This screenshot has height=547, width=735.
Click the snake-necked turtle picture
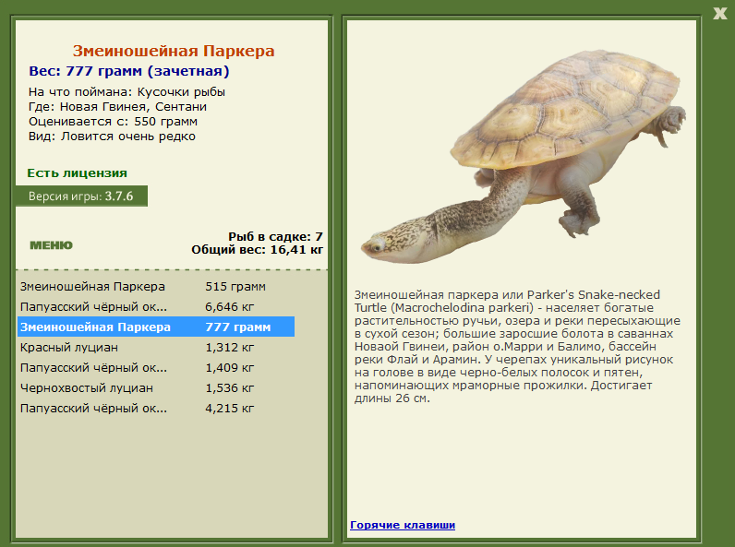[x=523, y=156]
